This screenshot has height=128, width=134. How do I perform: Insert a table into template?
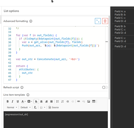(94, 101)
